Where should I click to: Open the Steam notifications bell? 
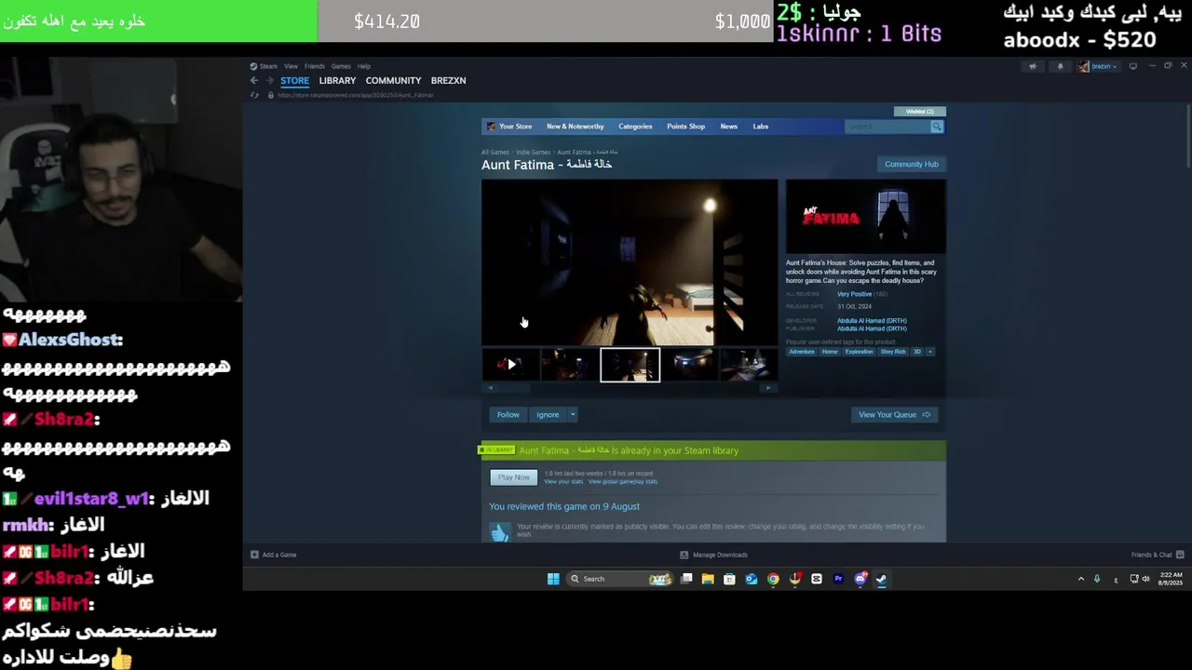coord(1060,66)
